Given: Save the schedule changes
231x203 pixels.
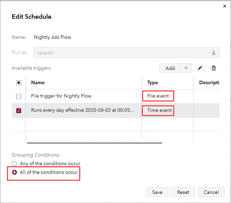Looking at the screenshot, I should tap(157, 192).
